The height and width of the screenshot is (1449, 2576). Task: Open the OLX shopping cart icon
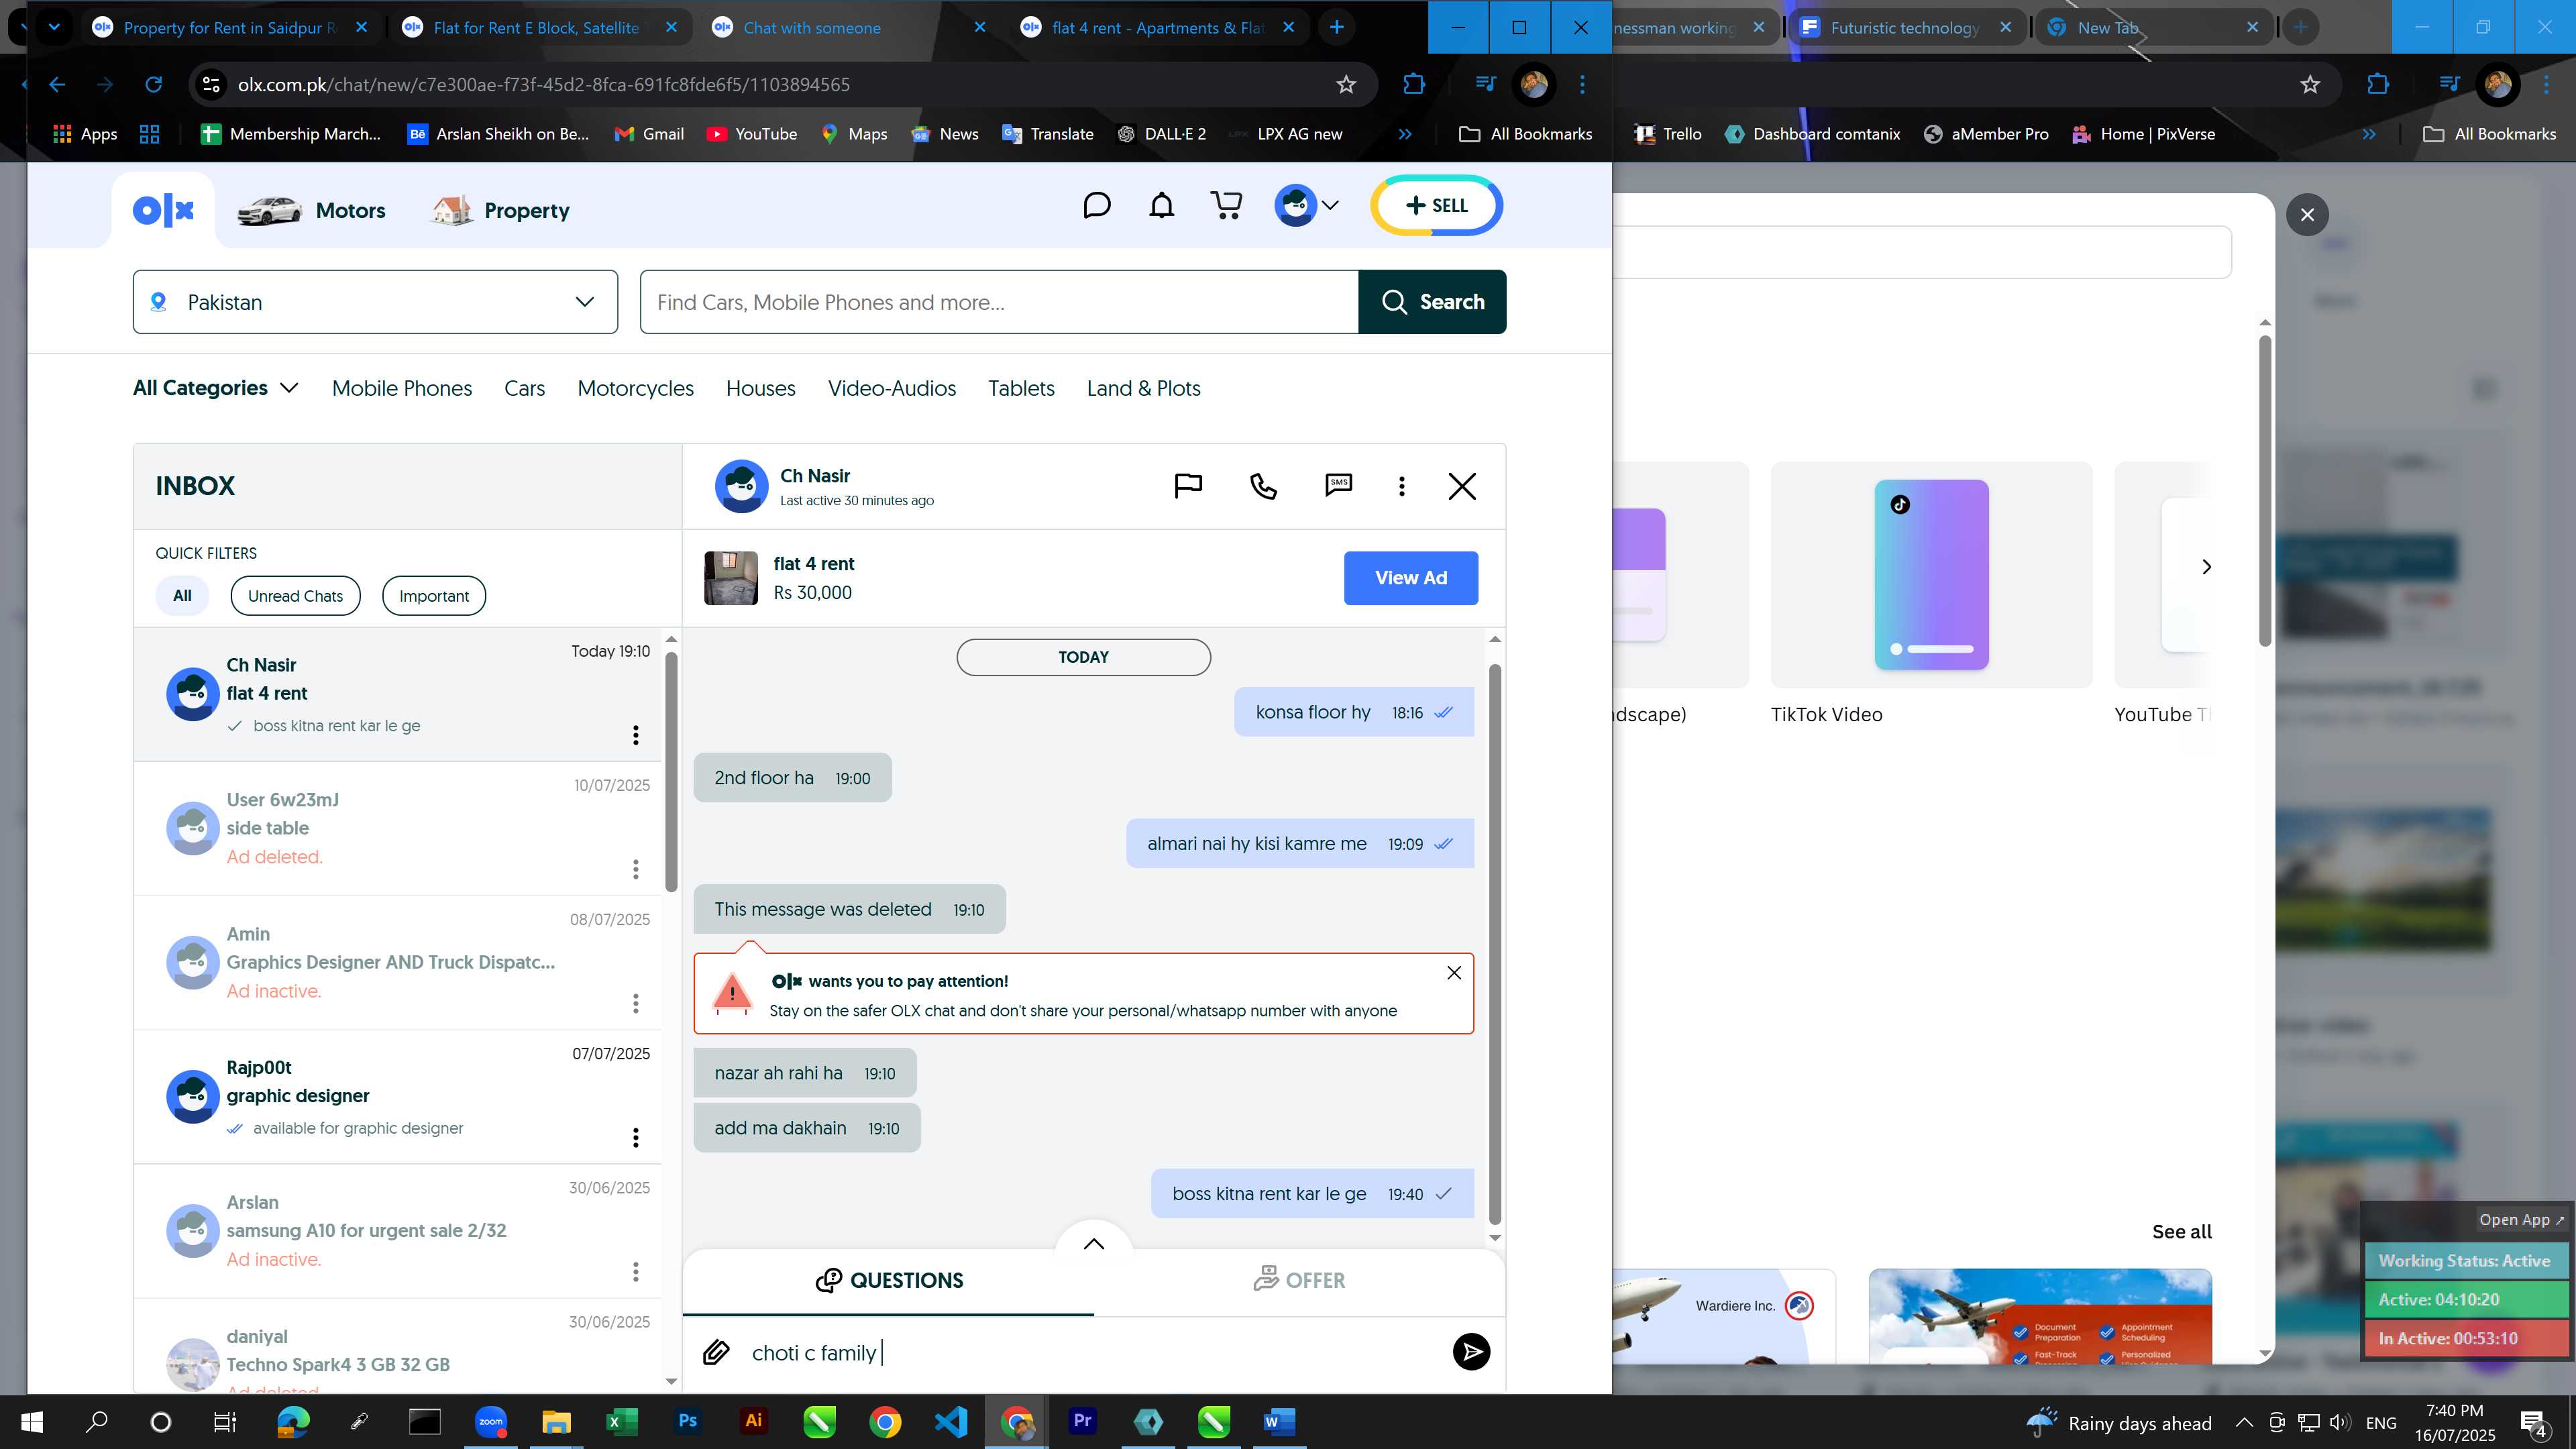(1226, 206)
